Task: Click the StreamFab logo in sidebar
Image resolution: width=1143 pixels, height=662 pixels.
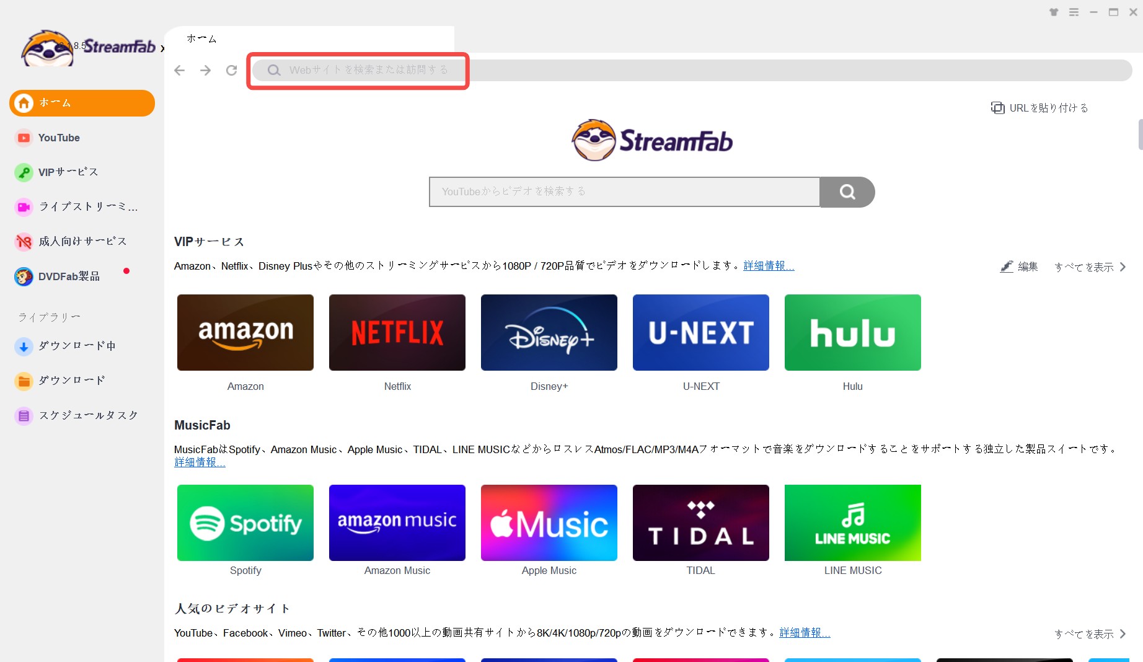Action: [x=87, y=48]
